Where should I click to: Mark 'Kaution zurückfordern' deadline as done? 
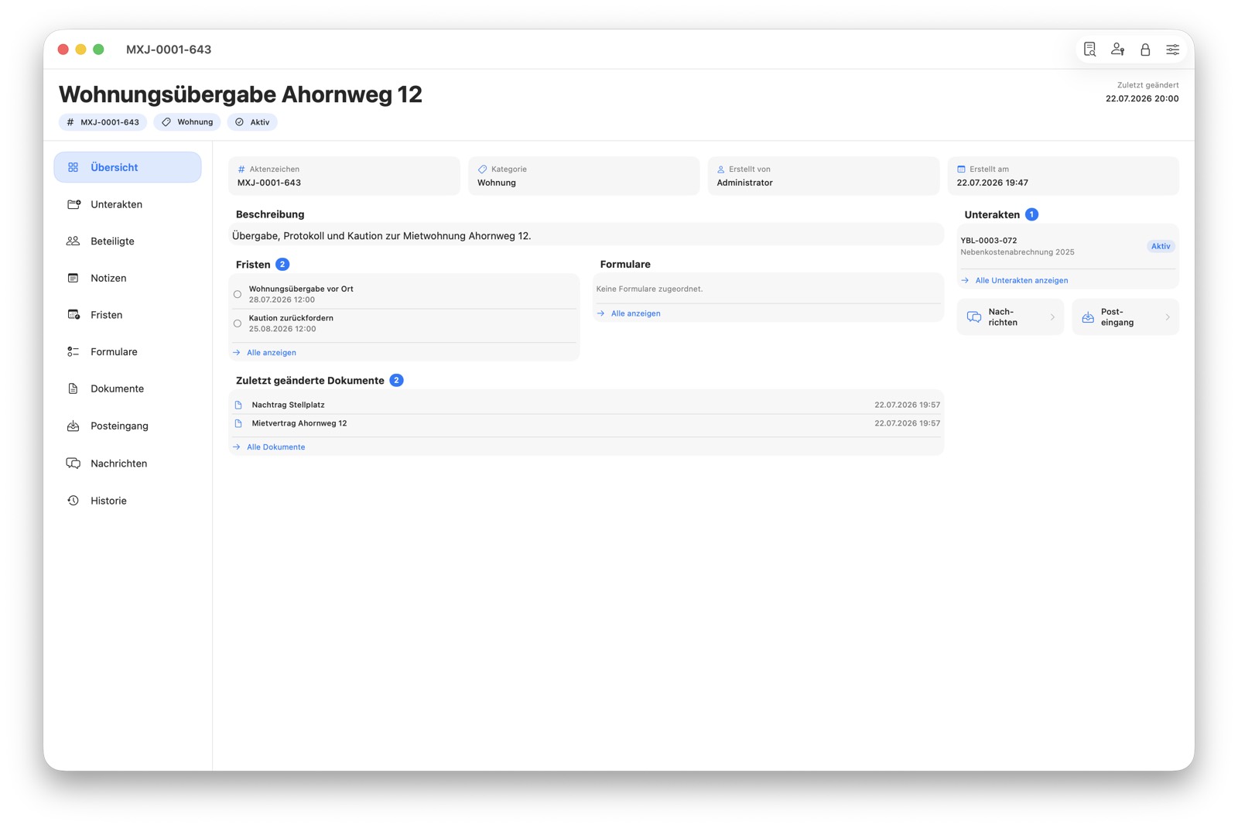(x=238, y=323)
